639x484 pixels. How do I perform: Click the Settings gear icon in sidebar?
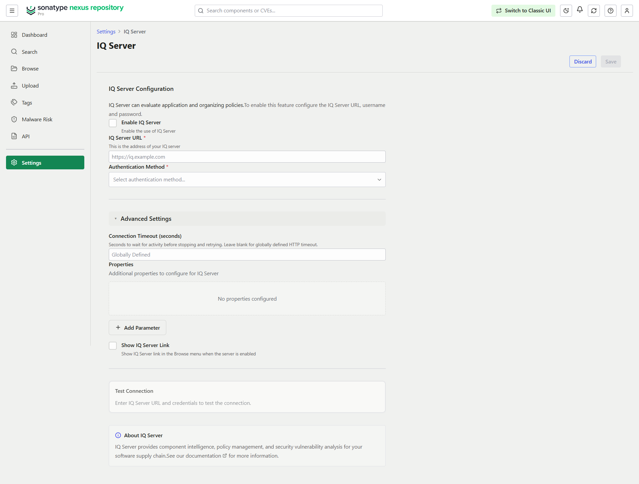tap(14, 162)
